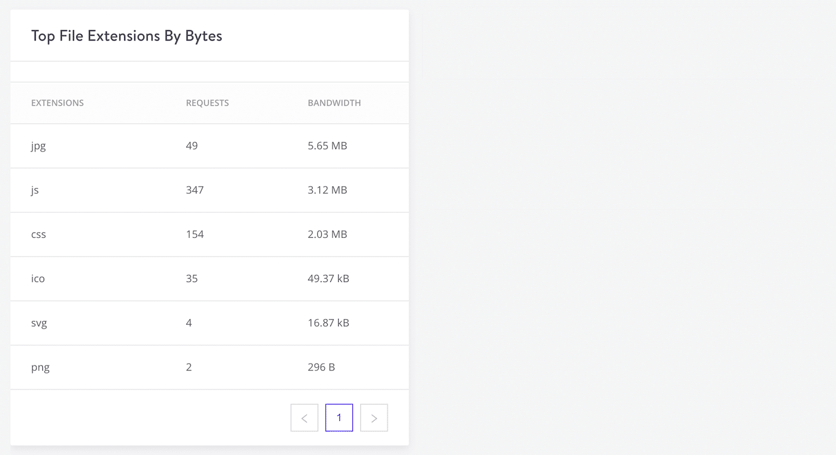The width and height of the screenshot is (836, 455).
Task: Click the css extension entry
Action: [x=38, y=234]
